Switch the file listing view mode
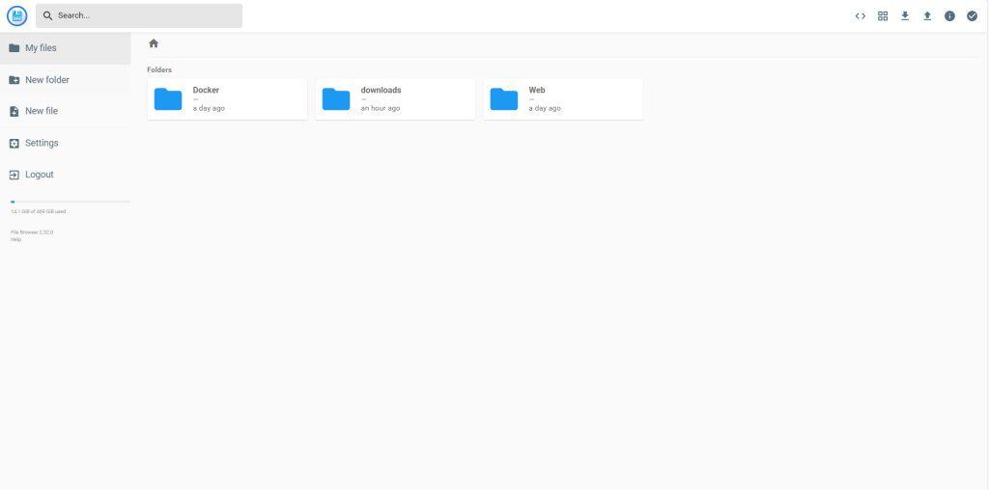The height and width of the screenshot is (490, 989). (883, 16)
